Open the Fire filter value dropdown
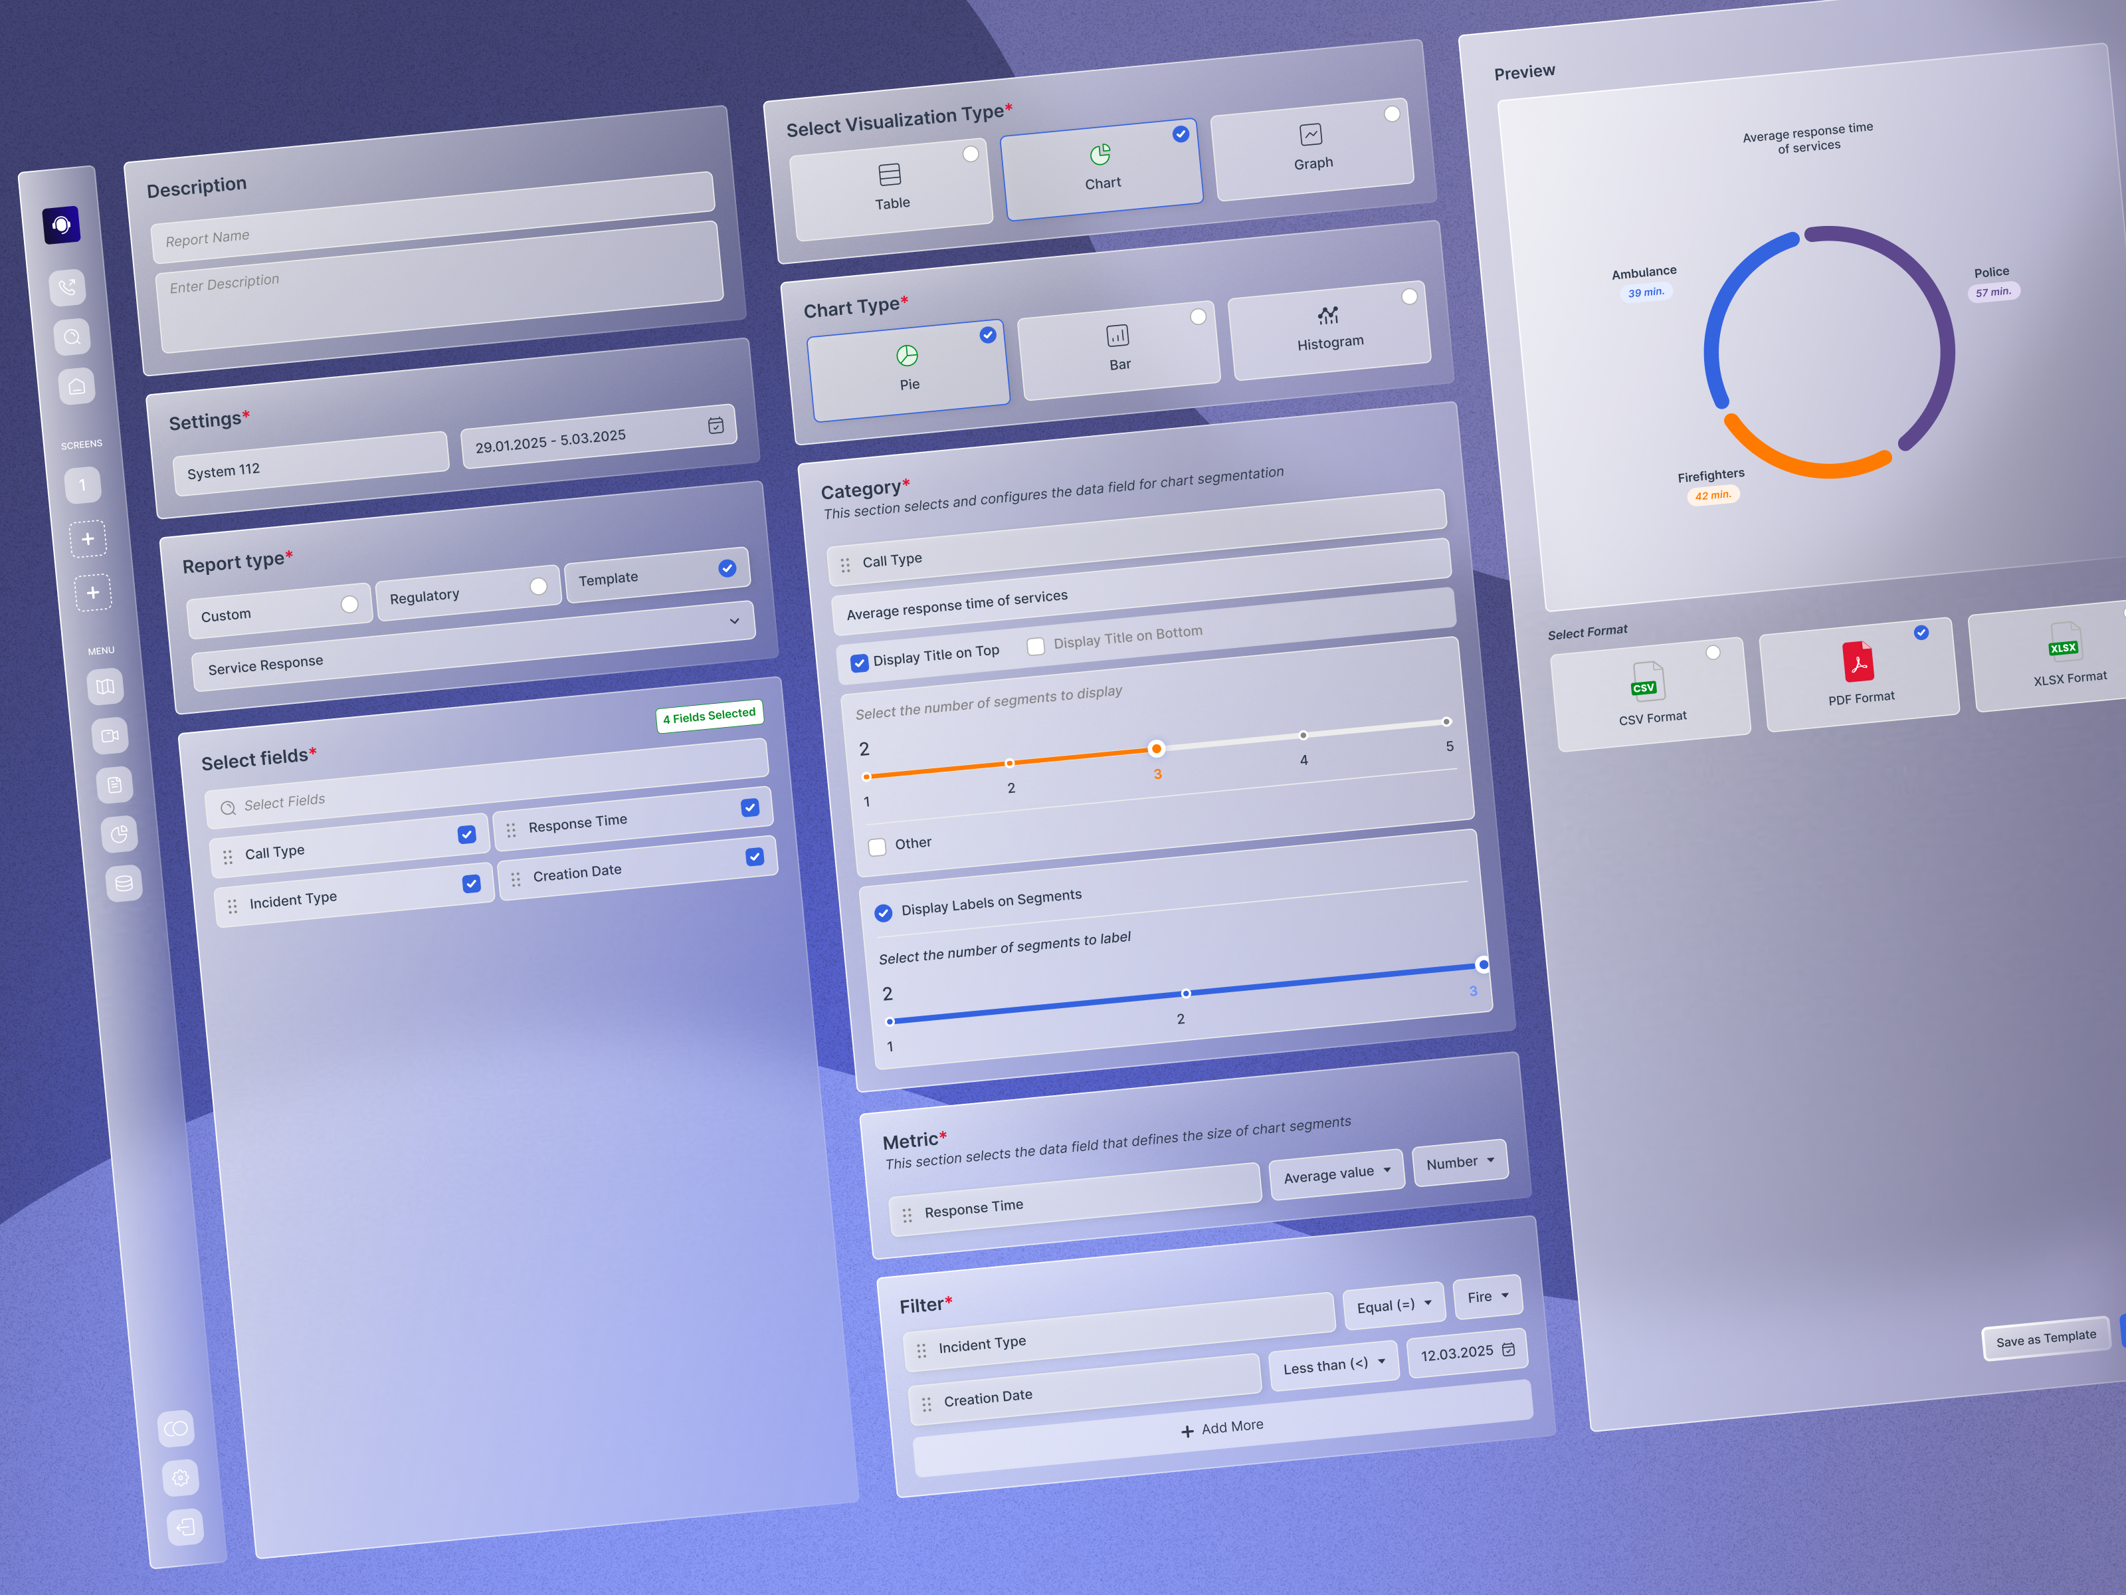 1486,1297
